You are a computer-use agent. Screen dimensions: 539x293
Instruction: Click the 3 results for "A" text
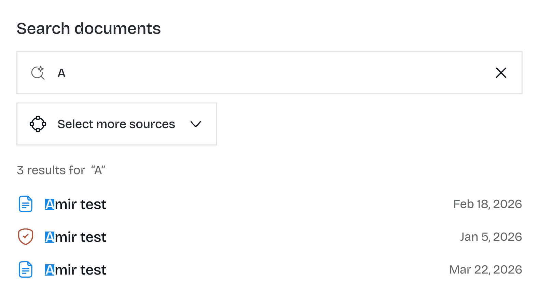(61, 170)
